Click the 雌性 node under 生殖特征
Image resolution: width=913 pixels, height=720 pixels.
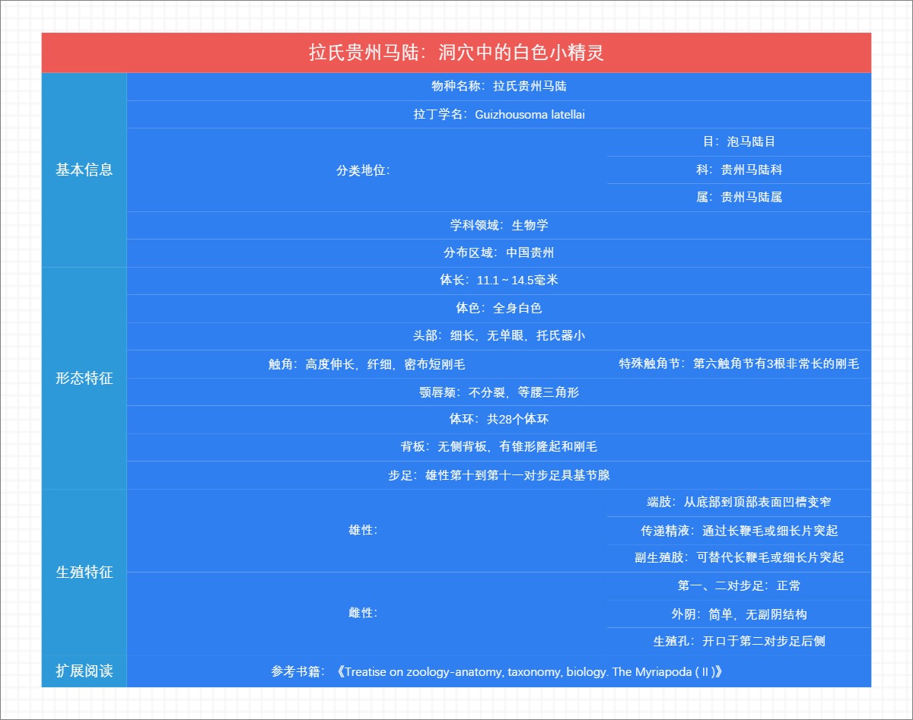tap(364, 614)
